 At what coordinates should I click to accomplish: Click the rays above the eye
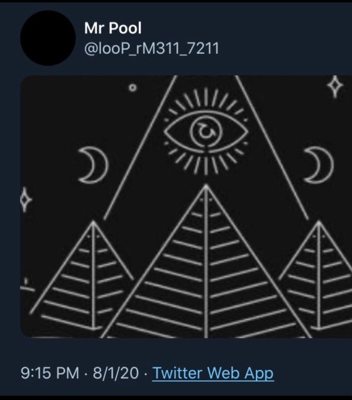(206, 101)
